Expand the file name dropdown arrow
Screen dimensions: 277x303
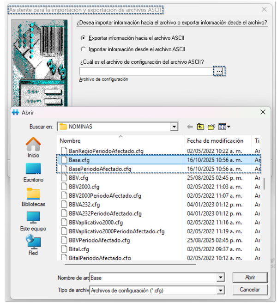click(x=220, y=278)
